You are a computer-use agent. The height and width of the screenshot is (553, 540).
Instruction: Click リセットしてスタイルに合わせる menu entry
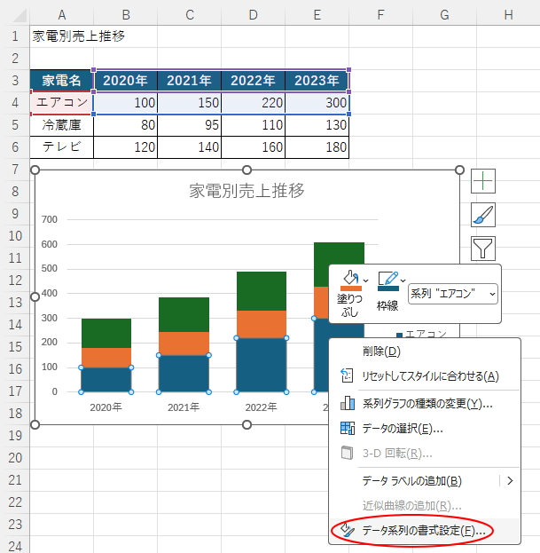pos(430,375)
